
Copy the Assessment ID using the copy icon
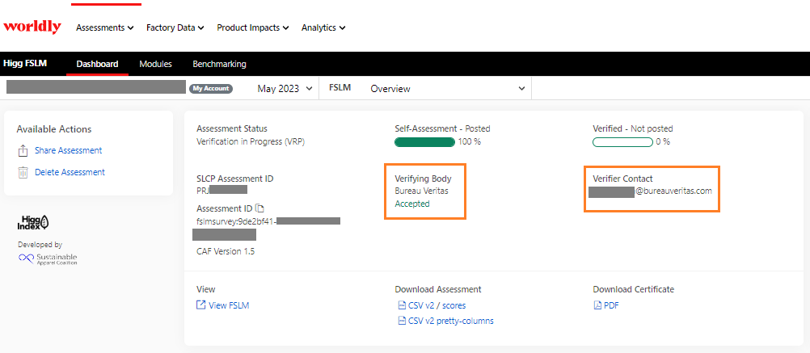[x=260, y=208]
